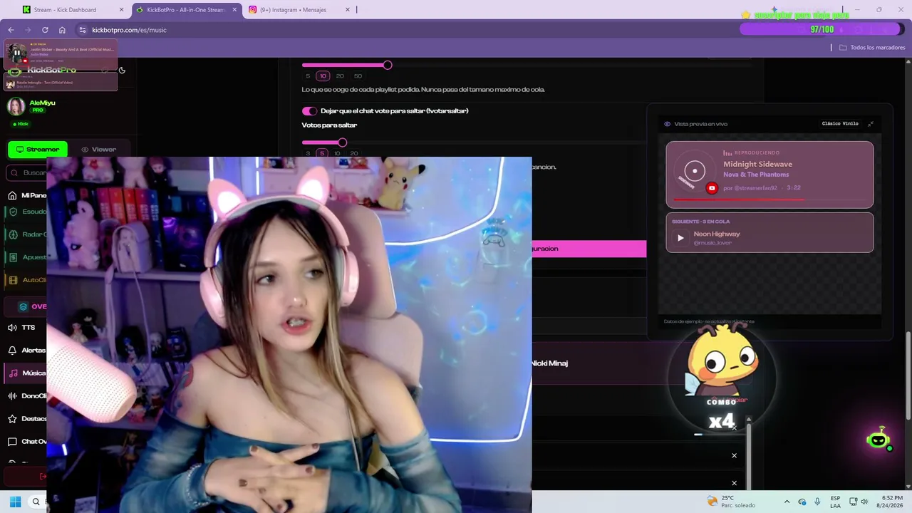
Task: Select 5 under Votos para saltar
Action: tap(322, 153)
